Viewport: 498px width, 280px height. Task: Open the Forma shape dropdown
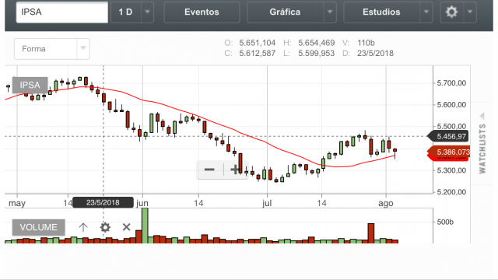pyautogui.click(x=52, y=49)
